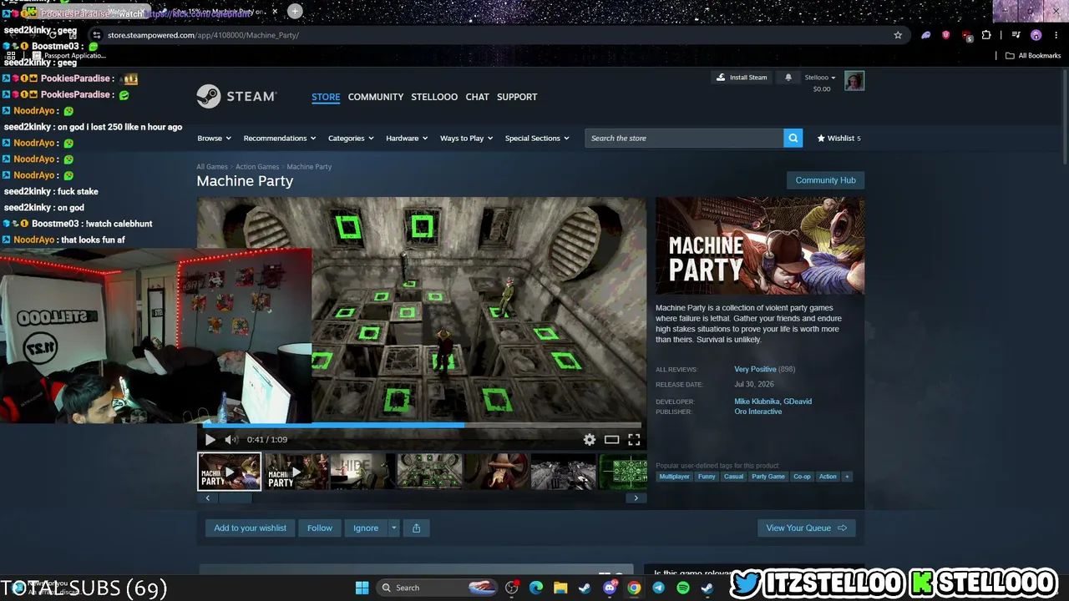Enter fullscreen for the trailer
Image resolution: width=1069 pixels, height=601 pixels.
click(x=634, y=440)
